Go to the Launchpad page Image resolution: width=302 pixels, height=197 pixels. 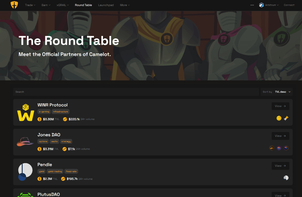coord(106,5)
